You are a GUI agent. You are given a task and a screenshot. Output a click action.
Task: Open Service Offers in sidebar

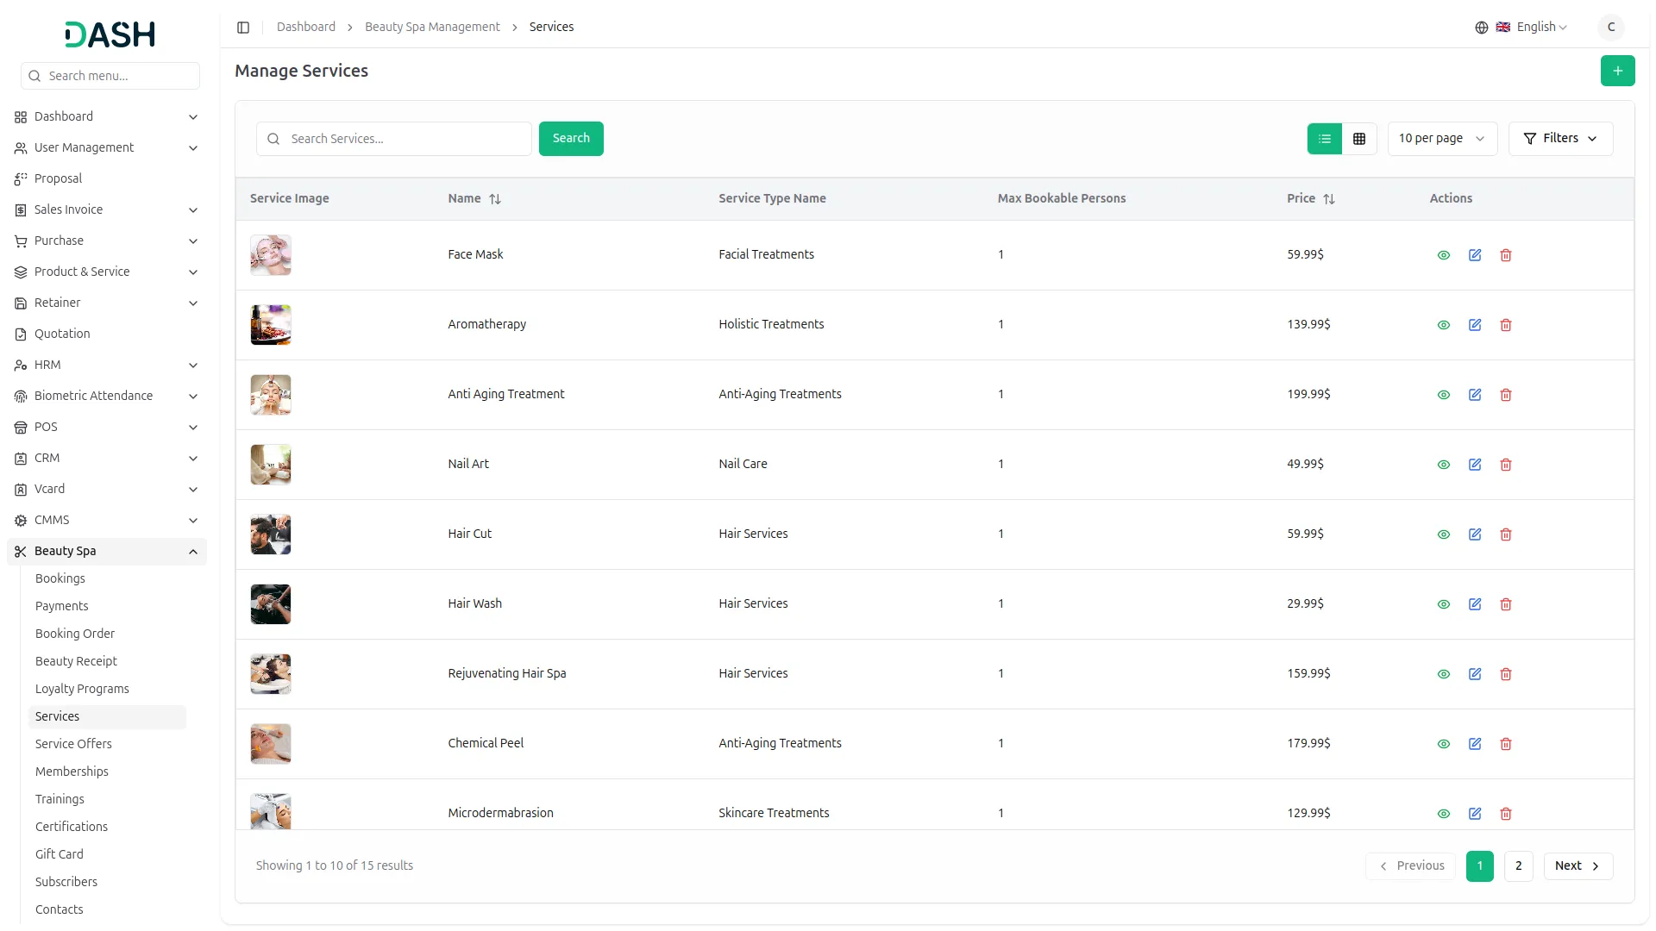point(73,744)
